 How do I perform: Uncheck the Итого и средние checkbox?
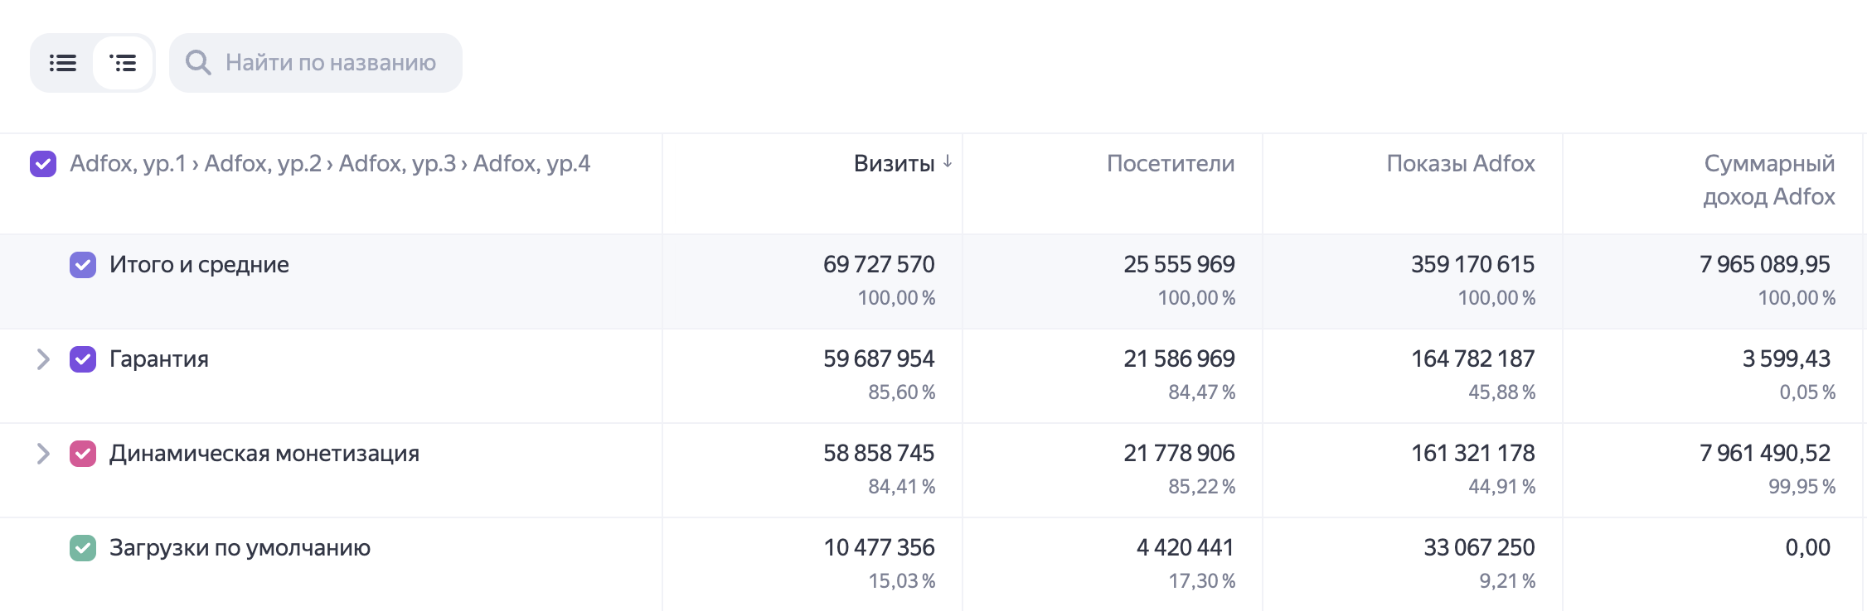(83, 265)
